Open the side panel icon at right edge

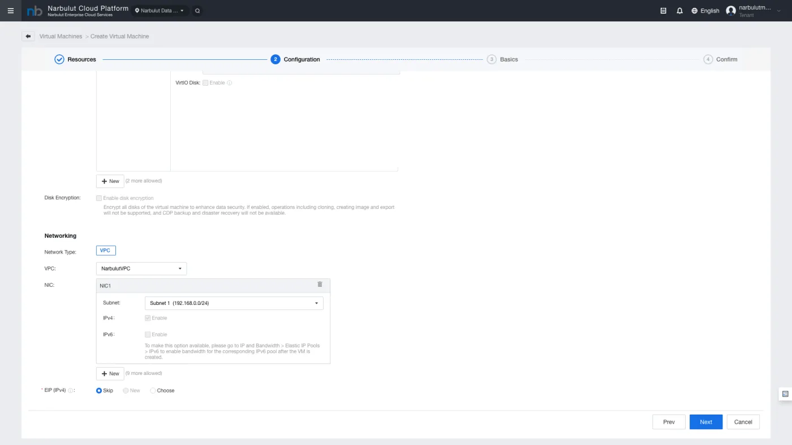coord(785,394)
